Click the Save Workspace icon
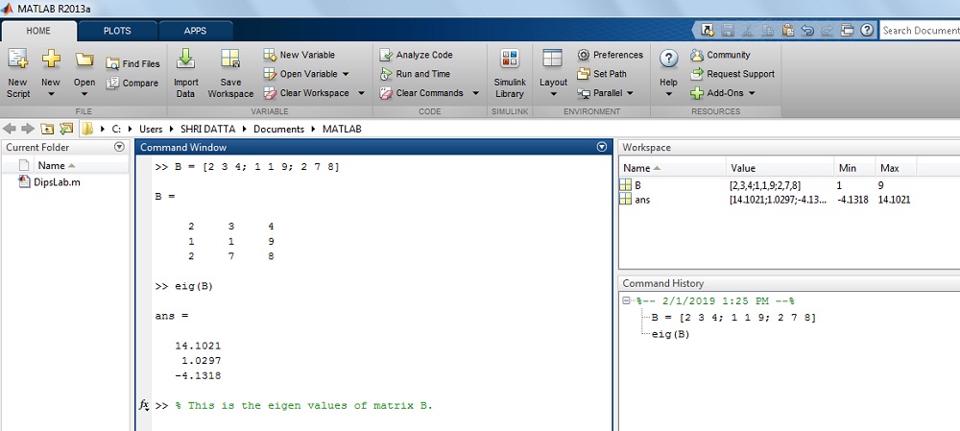This screenshot has height=431, width=960. 230,61
